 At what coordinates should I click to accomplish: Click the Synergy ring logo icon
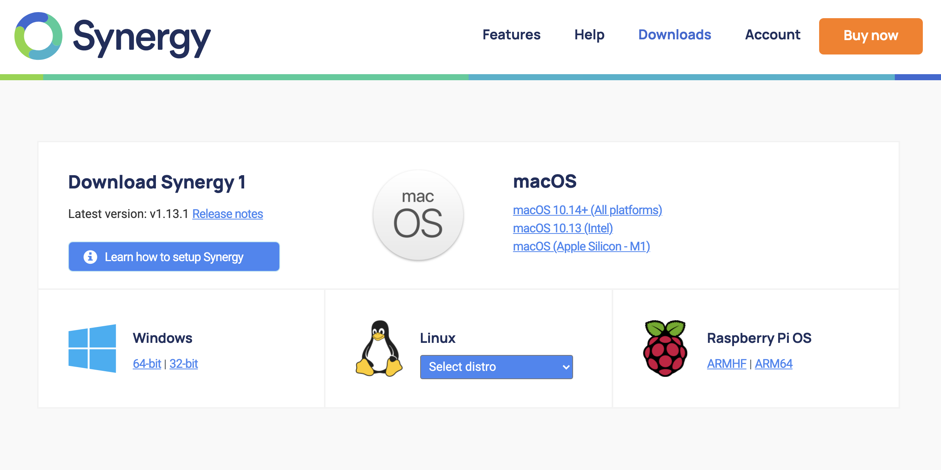point(38,36)
